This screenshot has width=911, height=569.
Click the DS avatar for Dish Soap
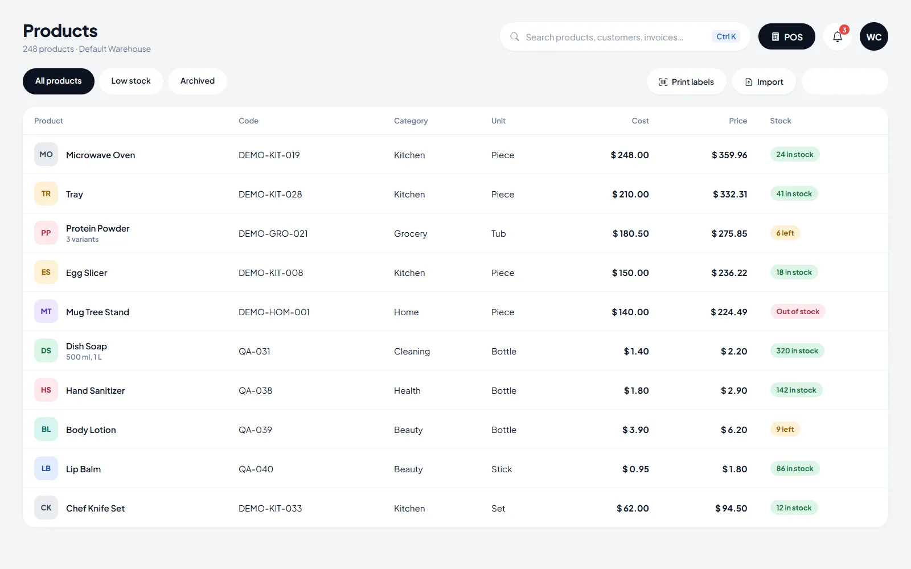(x=46, y=351)
